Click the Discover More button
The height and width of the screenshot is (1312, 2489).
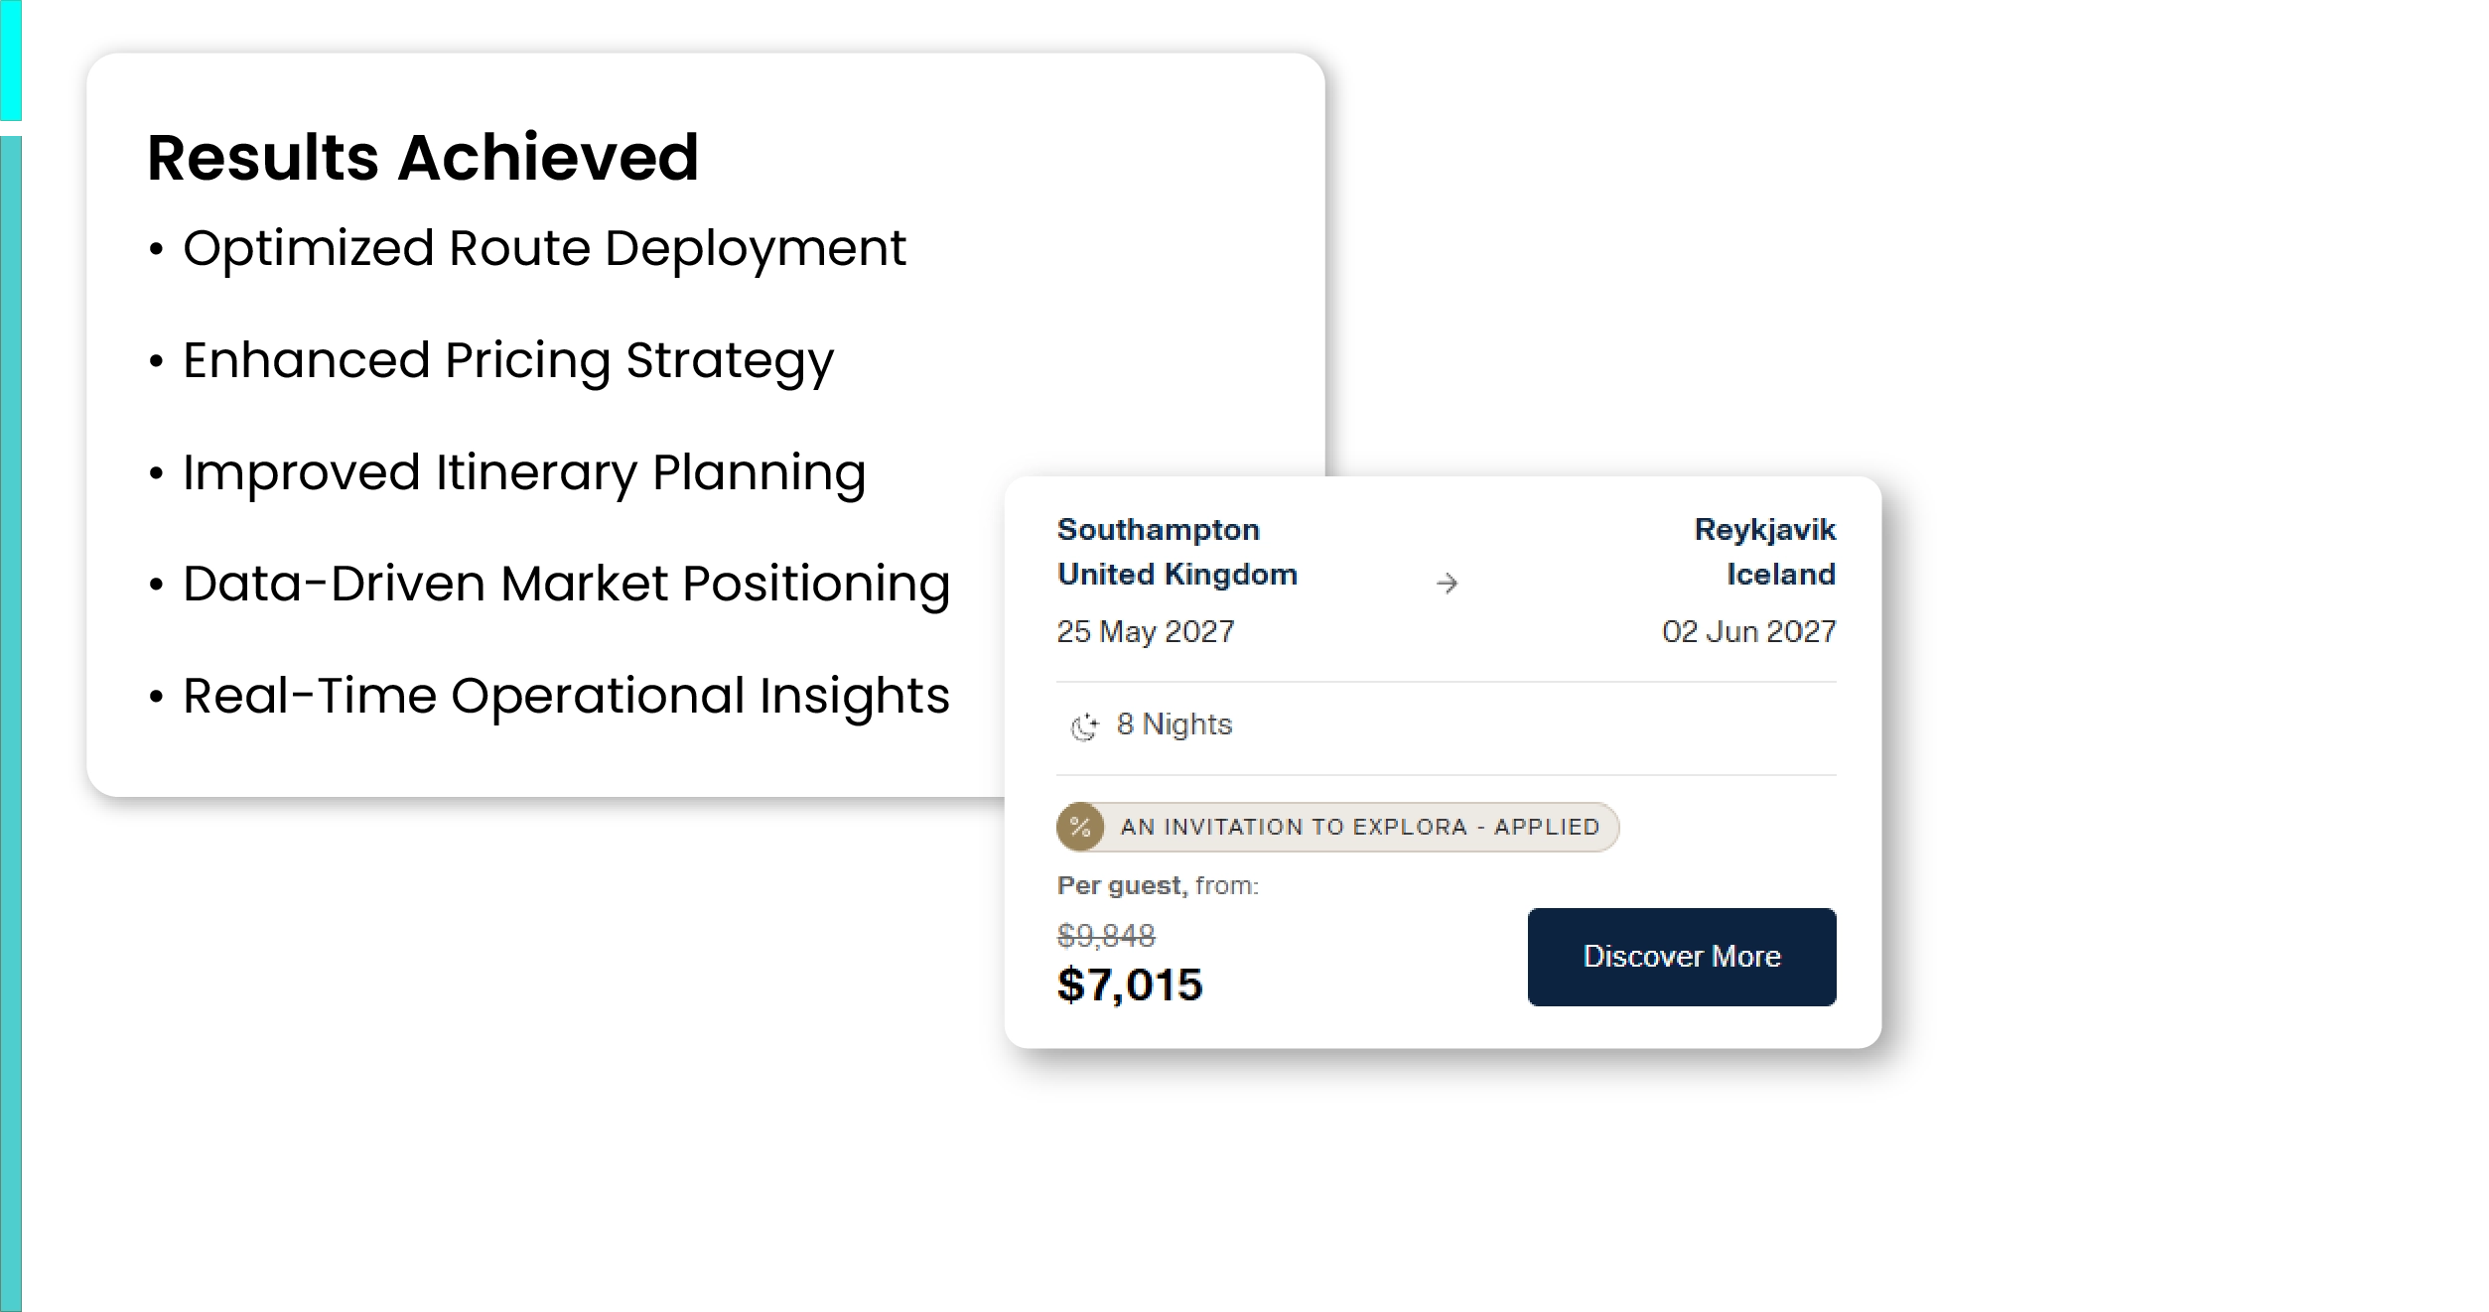[1681, 957]
